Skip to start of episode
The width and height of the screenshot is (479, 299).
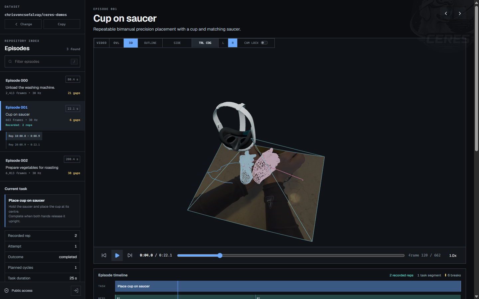[104, 255]
